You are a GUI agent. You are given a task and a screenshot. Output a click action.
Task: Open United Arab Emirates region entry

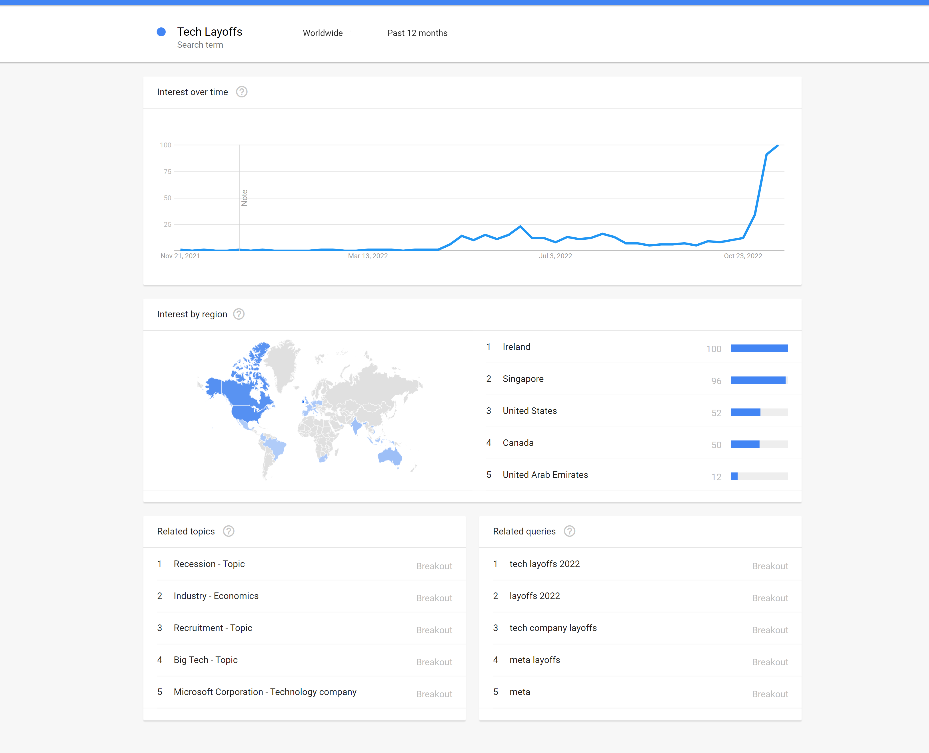pyautogui.click(x=545, y=475)
